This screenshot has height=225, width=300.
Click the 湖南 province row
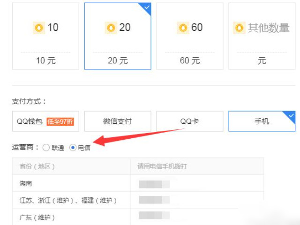(x=138, y=183)
